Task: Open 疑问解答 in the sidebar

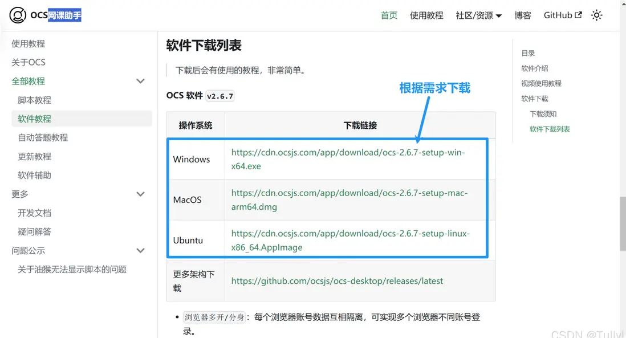Action: [34, 231]
